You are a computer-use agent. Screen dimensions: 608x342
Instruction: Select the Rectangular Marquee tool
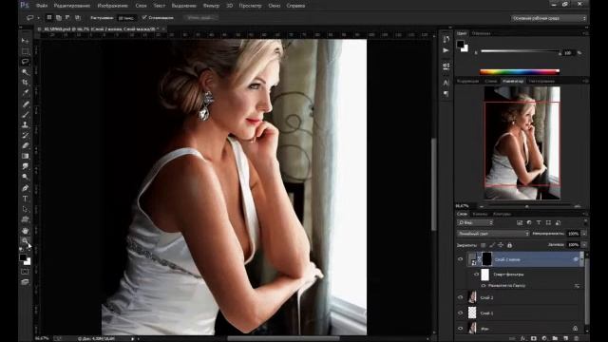pos(26,51)
